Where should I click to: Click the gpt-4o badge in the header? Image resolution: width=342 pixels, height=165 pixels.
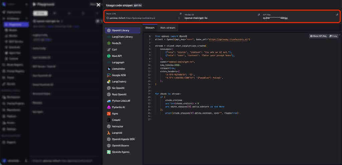(x=138, y=5)
